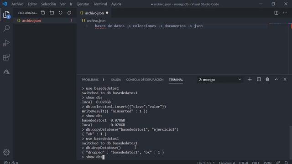Switch to CONSOLA DE DEPURACIÓN tab
Screen dimensions: 292x164
tap(145, 80)
